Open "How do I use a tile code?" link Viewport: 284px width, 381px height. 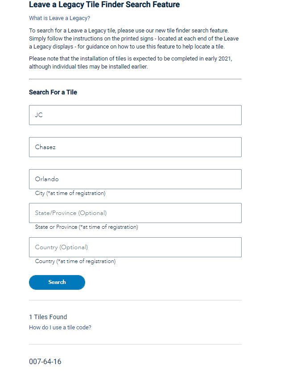pos(60,328)
